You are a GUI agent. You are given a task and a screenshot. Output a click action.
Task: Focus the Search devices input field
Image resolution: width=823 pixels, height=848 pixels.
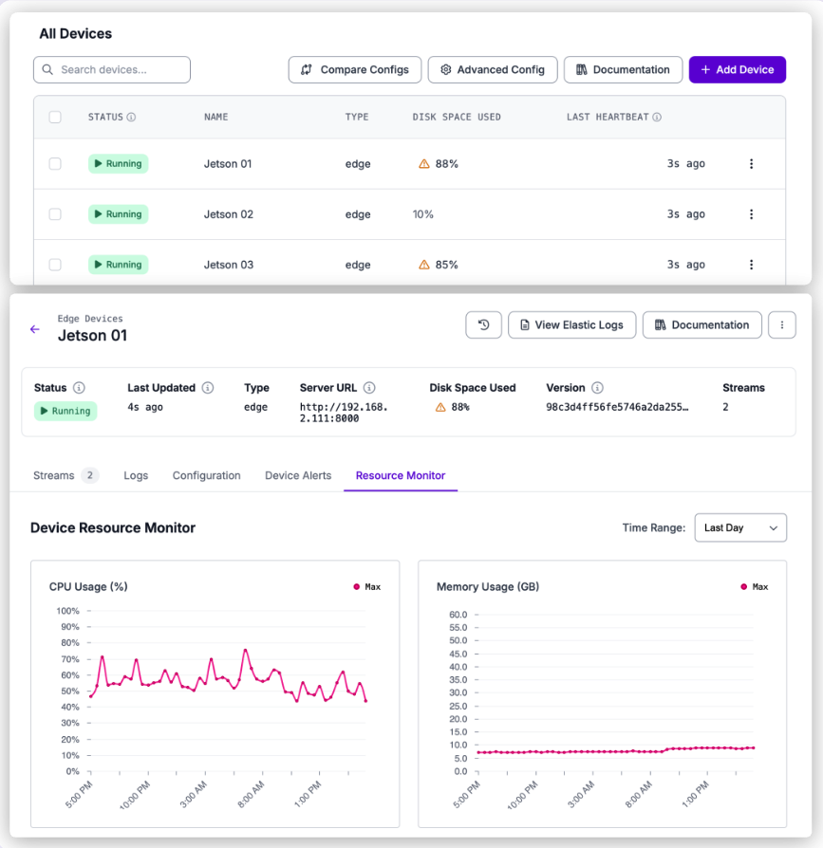(112, 69)
